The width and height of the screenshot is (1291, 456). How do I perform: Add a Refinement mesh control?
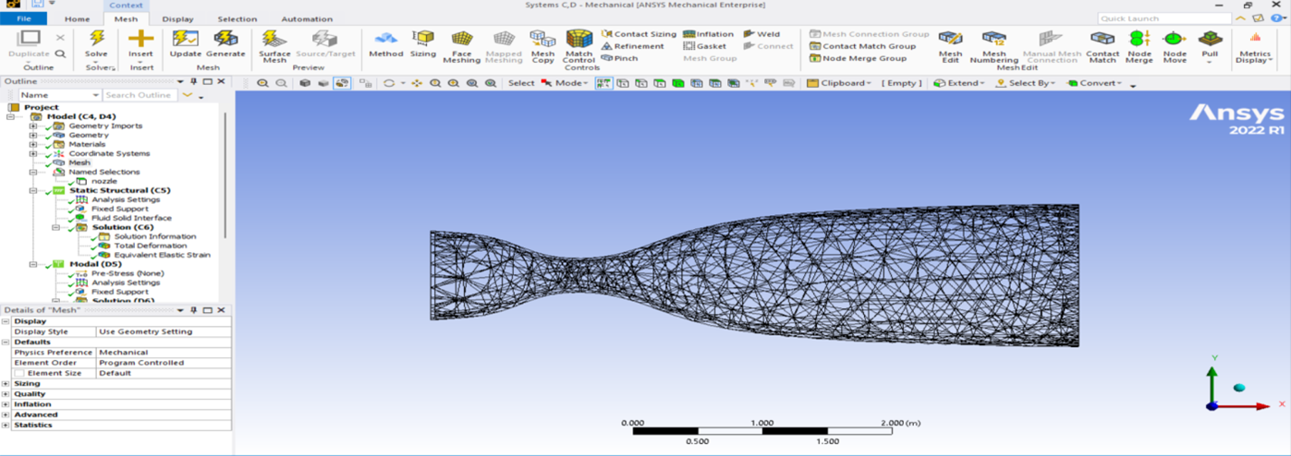pos(632,46)
